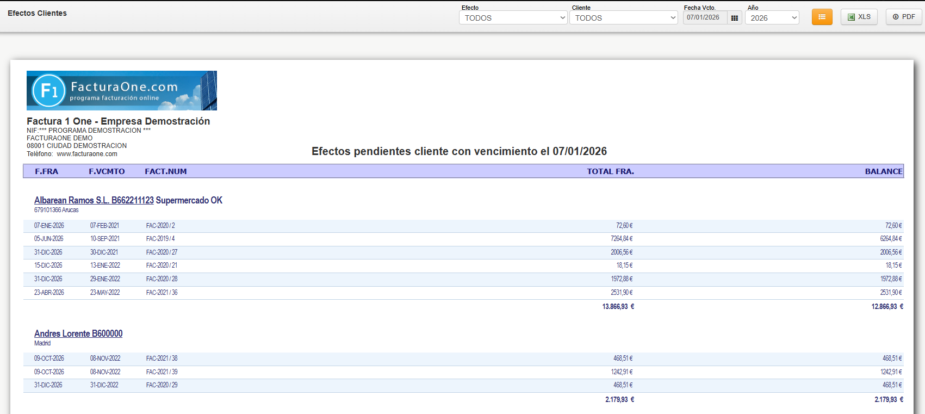The image size is (925, 414).
Task: Click the Albarean Ramos balance 12.866,93 €
Action: tap(887, 307)
